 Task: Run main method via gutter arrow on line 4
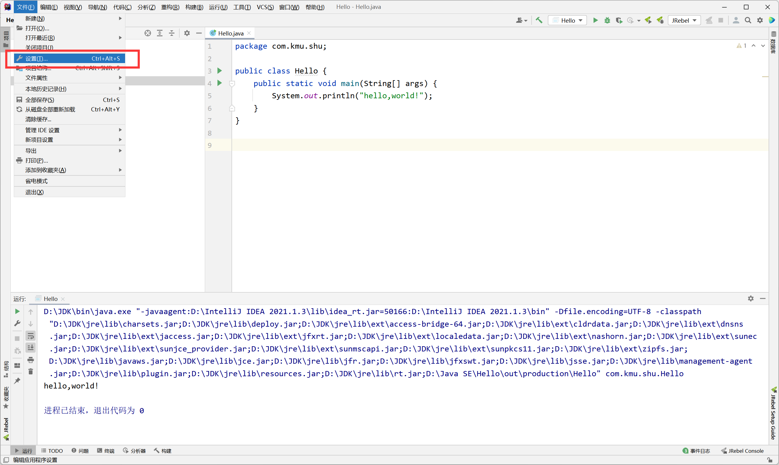(220, 83)
